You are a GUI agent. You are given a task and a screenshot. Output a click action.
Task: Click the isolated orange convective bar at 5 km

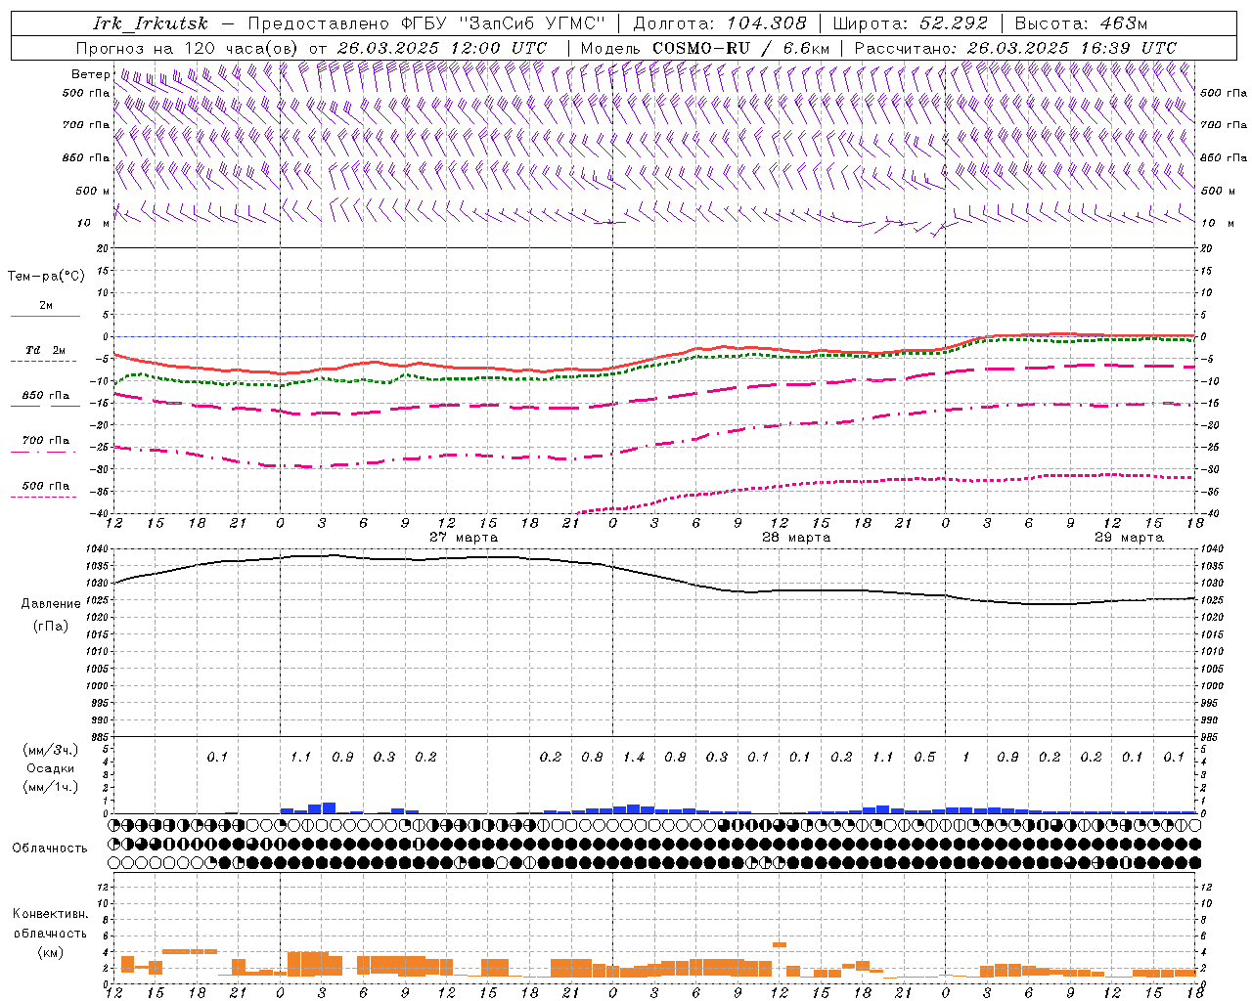coord(780,944)
